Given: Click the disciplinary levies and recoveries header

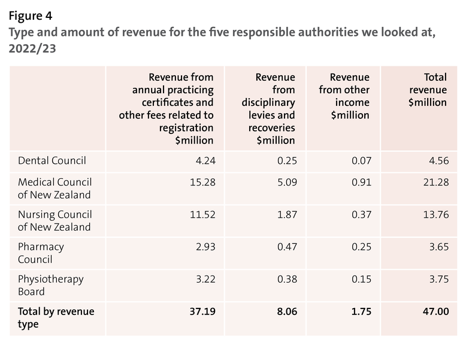Looking at the screenshot, I should click(x=268, y=109).
